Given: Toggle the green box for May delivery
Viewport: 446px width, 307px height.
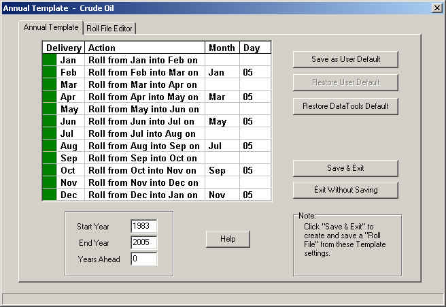Looking at the screenshot, I should [x=50, y=109].
